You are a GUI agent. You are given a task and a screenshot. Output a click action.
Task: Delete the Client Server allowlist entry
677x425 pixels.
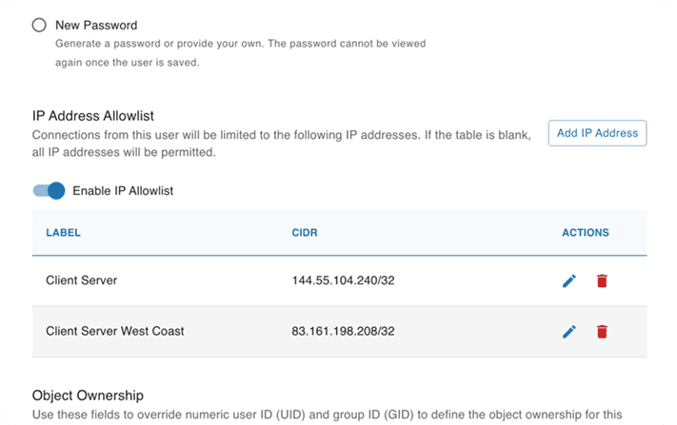602,281
